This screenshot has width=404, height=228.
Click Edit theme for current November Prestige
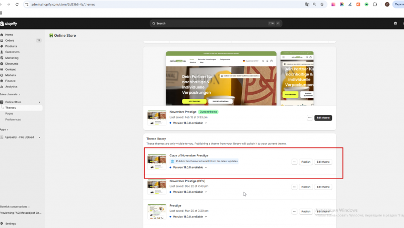[x=323, y=118]
